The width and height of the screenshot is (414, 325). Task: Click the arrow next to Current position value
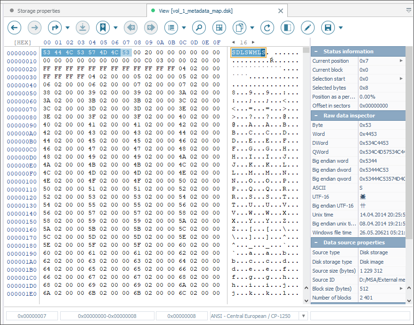coord(401,61)
